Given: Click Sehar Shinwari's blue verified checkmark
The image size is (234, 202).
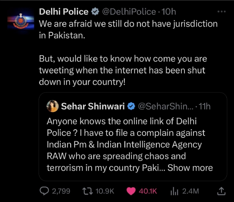Looking at the screenshot, I should click(x=132, y=106).
